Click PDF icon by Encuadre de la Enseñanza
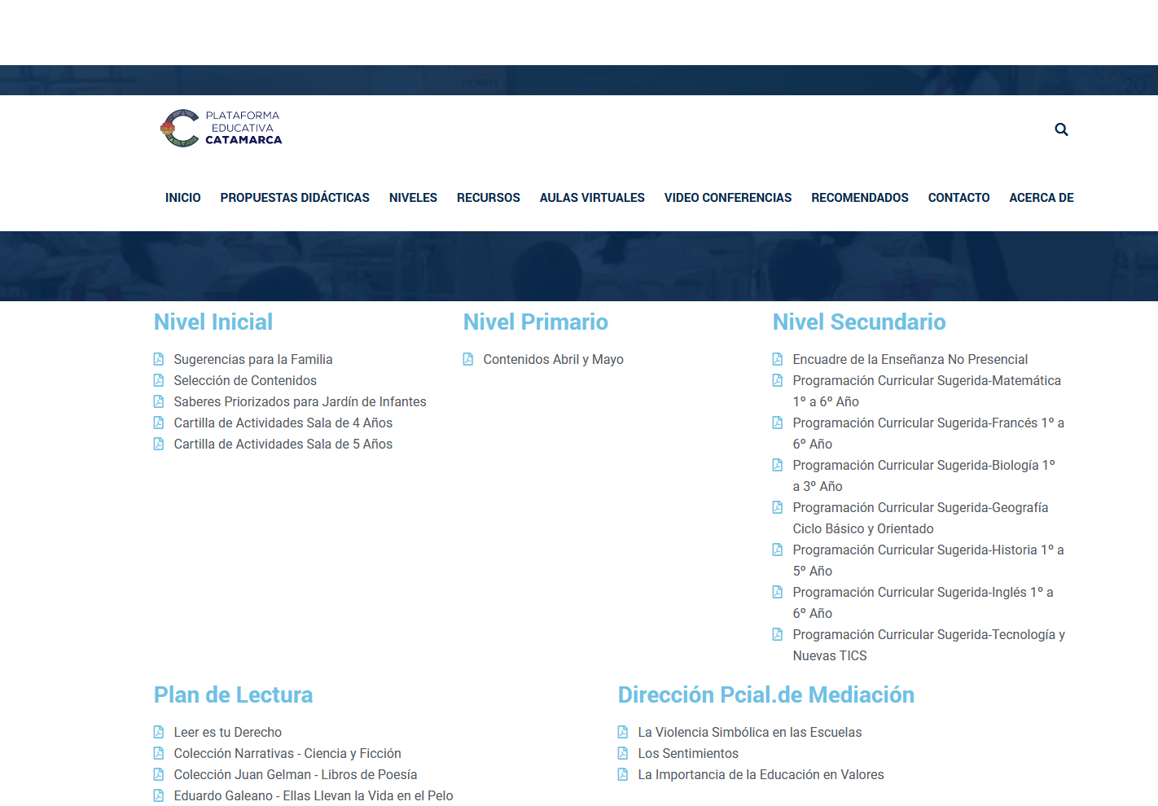 point(778,359)
